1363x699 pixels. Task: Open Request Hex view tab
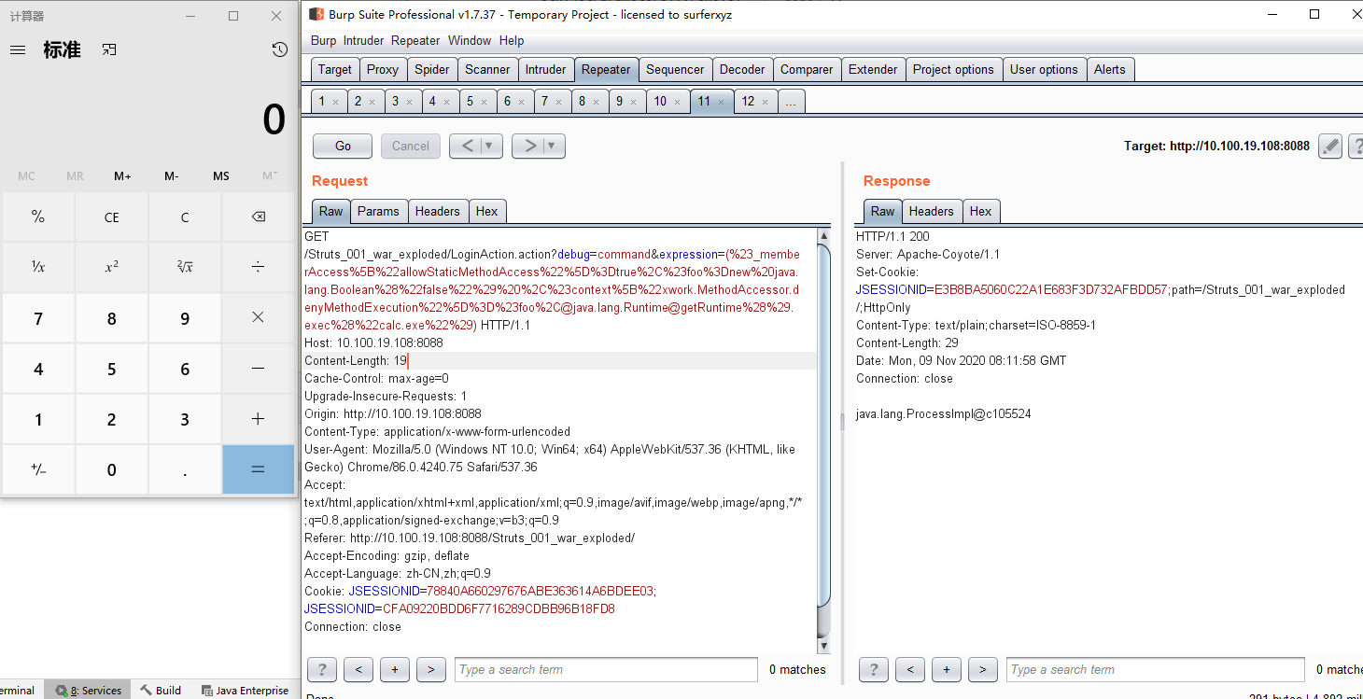(x=487, y=211)
